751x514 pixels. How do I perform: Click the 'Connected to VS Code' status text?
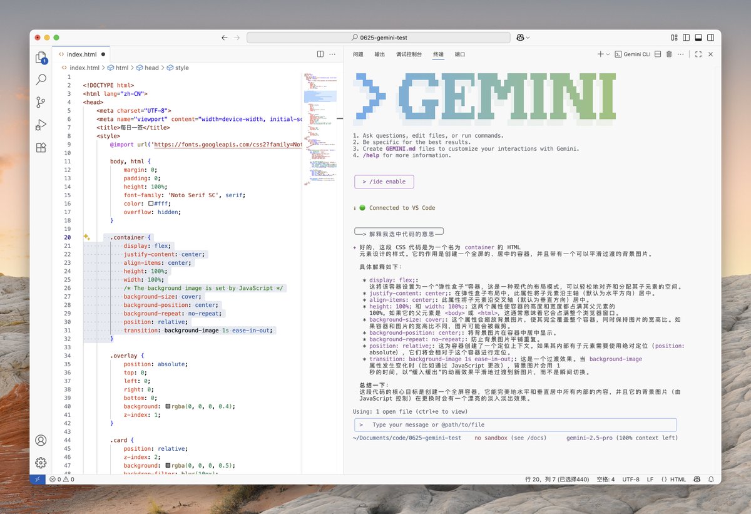pyautogui.click(x=402, y=208)
